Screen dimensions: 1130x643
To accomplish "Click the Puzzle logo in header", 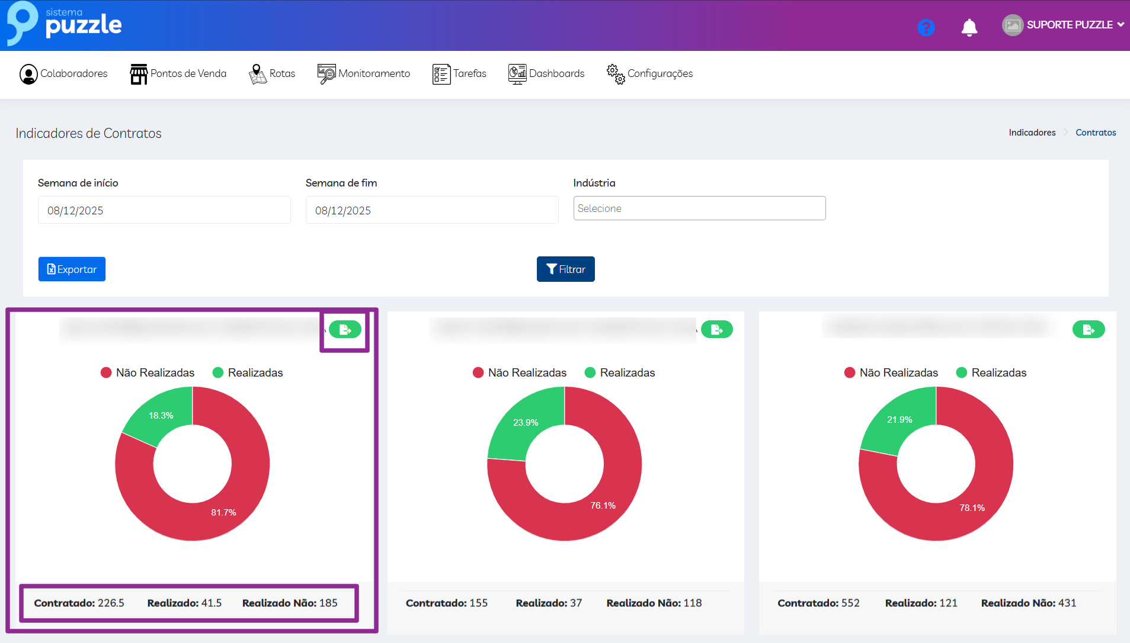I will coord(64,24).
